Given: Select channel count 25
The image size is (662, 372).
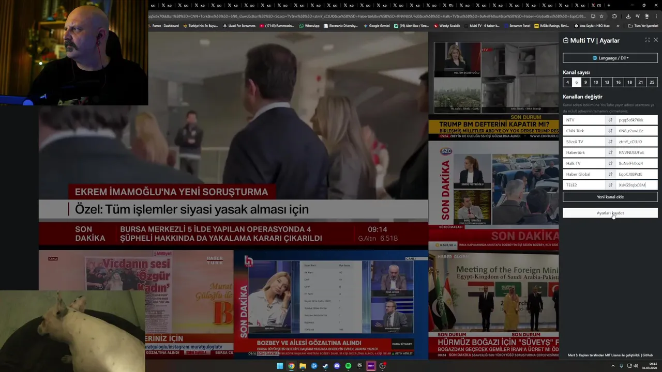Looking at the screenshot, I should click(652, 82).
